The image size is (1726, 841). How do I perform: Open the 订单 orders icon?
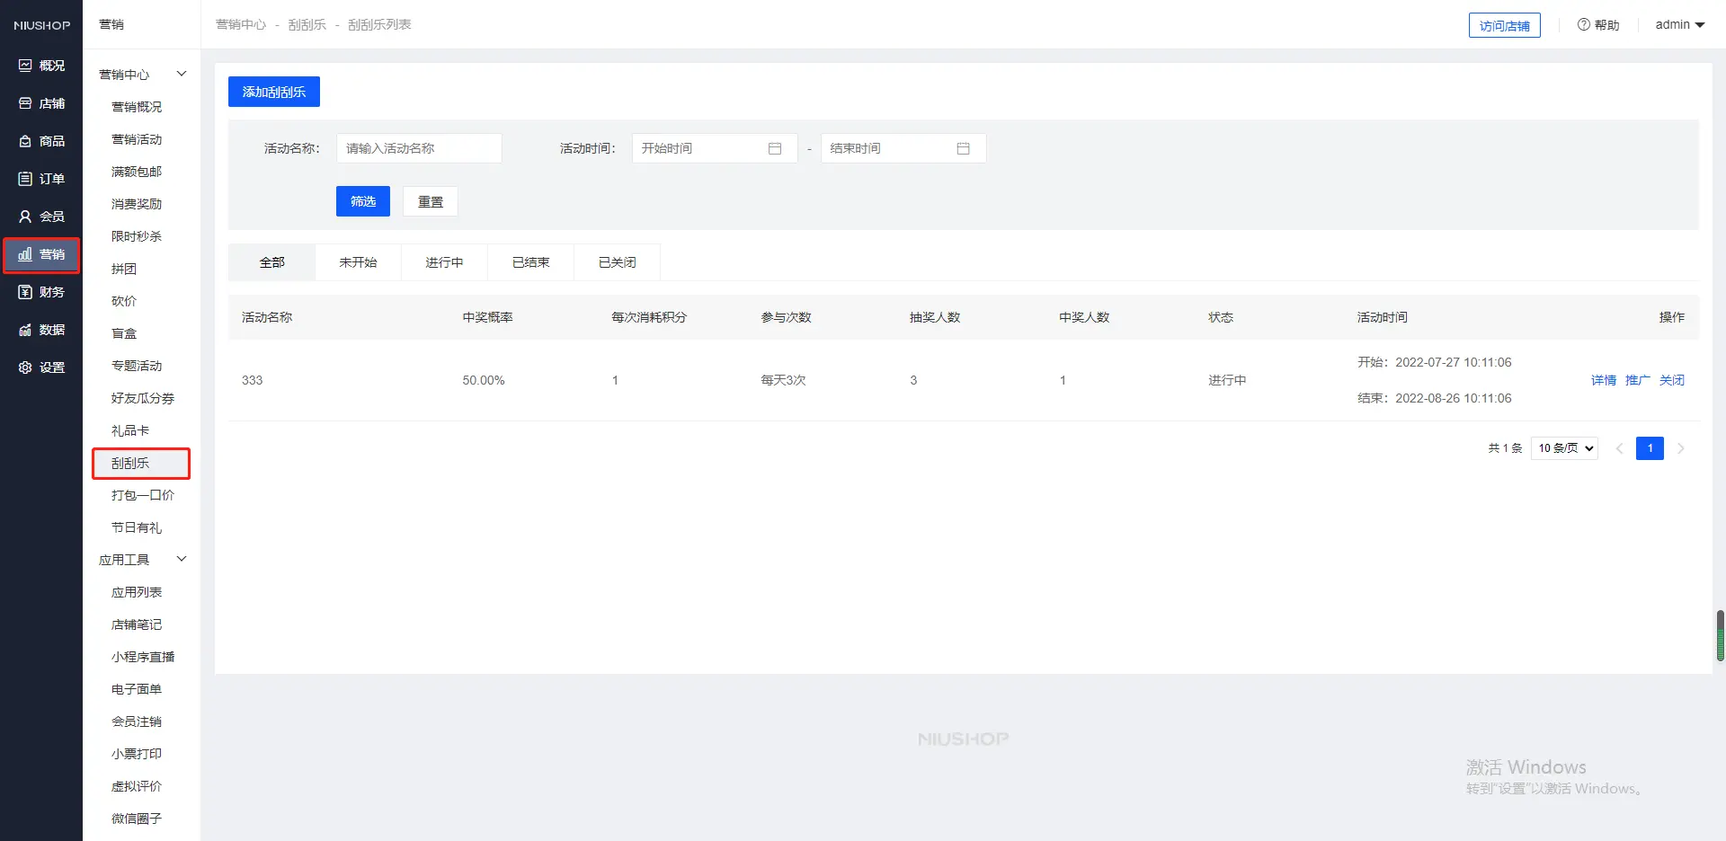coord(25,179)
